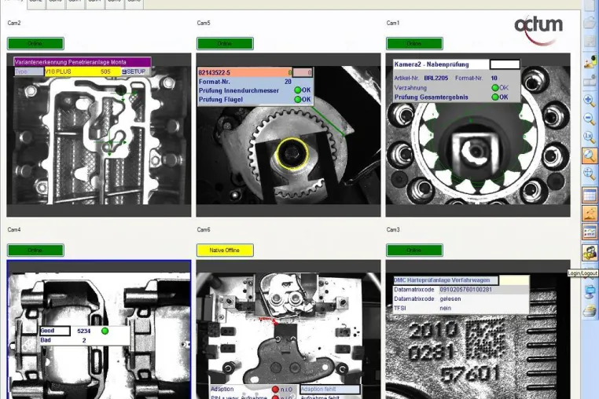
Task: Click the zoom in magnifier icon
Action: pos(590,101)
